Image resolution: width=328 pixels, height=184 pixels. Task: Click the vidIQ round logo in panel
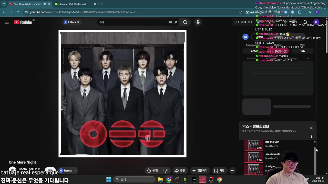245,37
